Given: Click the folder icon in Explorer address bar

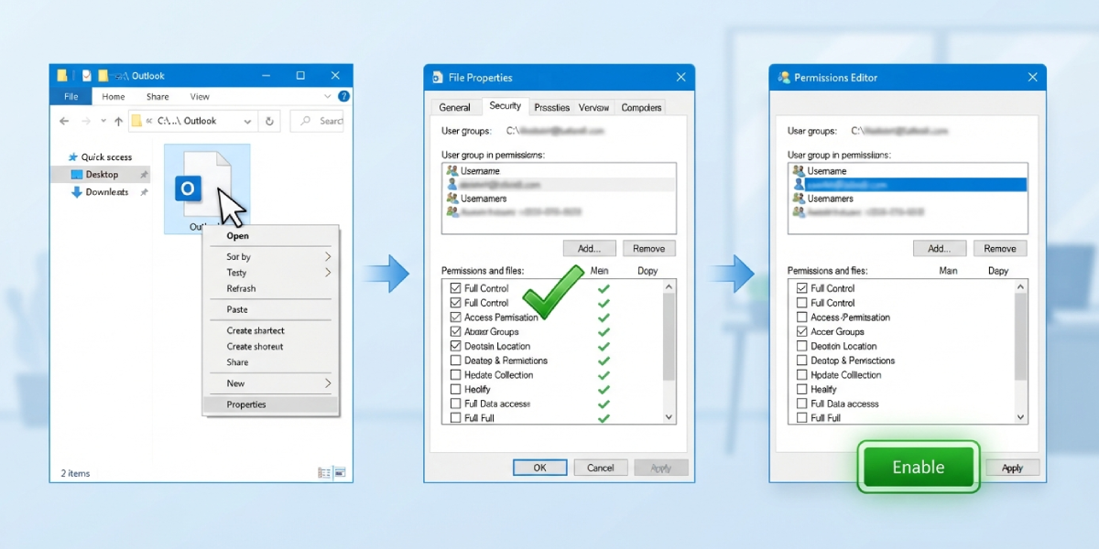Looking at the screenshot, I should [136, 121].
